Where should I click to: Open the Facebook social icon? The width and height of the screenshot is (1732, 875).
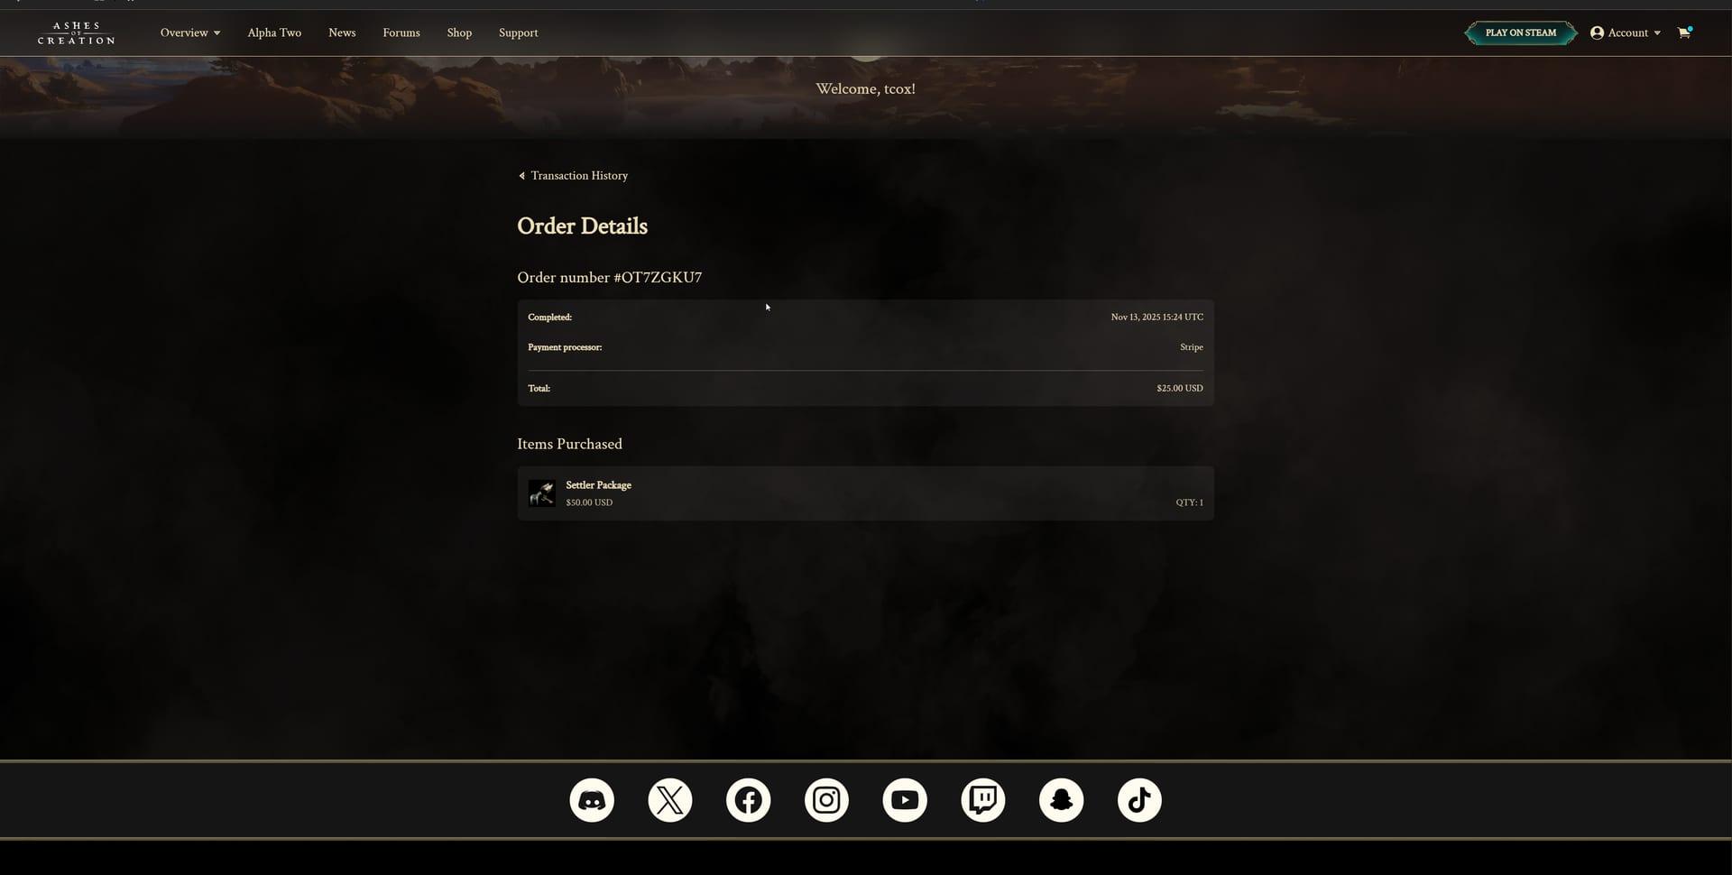[749, 800]
